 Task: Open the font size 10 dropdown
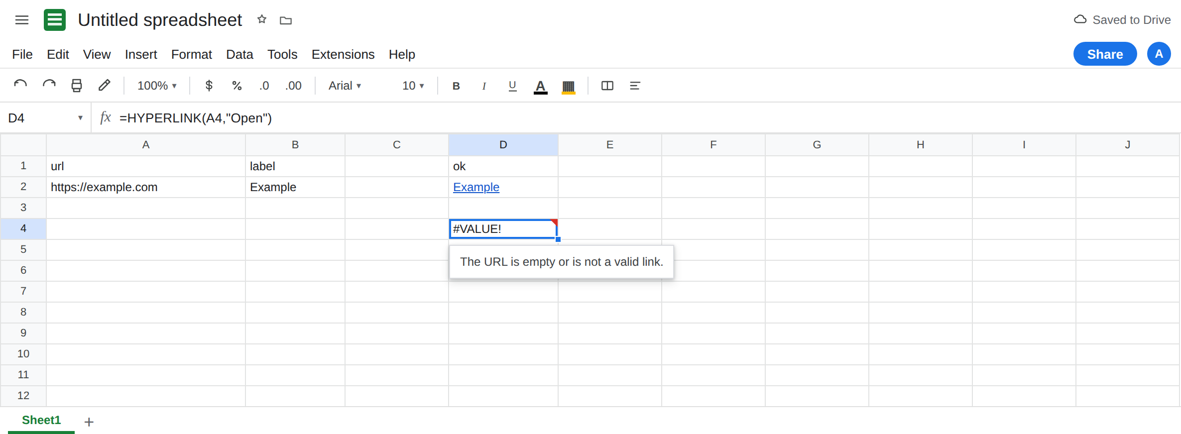point(413,86)
